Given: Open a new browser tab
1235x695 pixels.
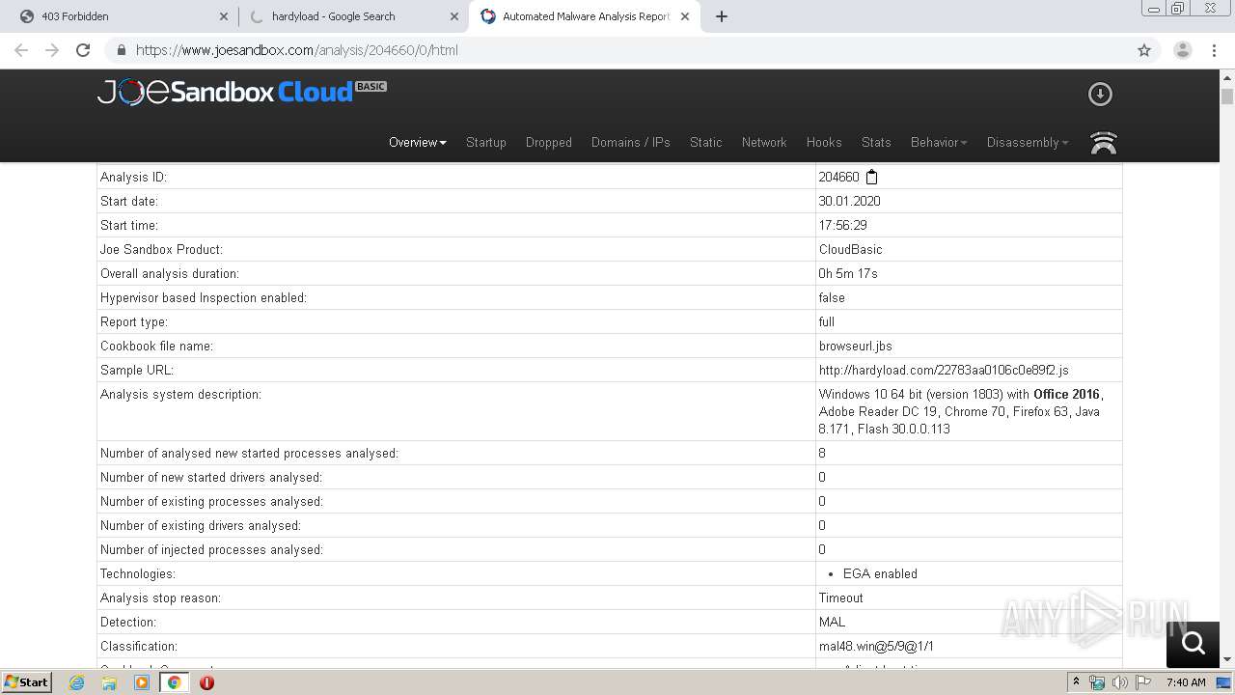Looking at the screenshot, I should tap(722, 16).
